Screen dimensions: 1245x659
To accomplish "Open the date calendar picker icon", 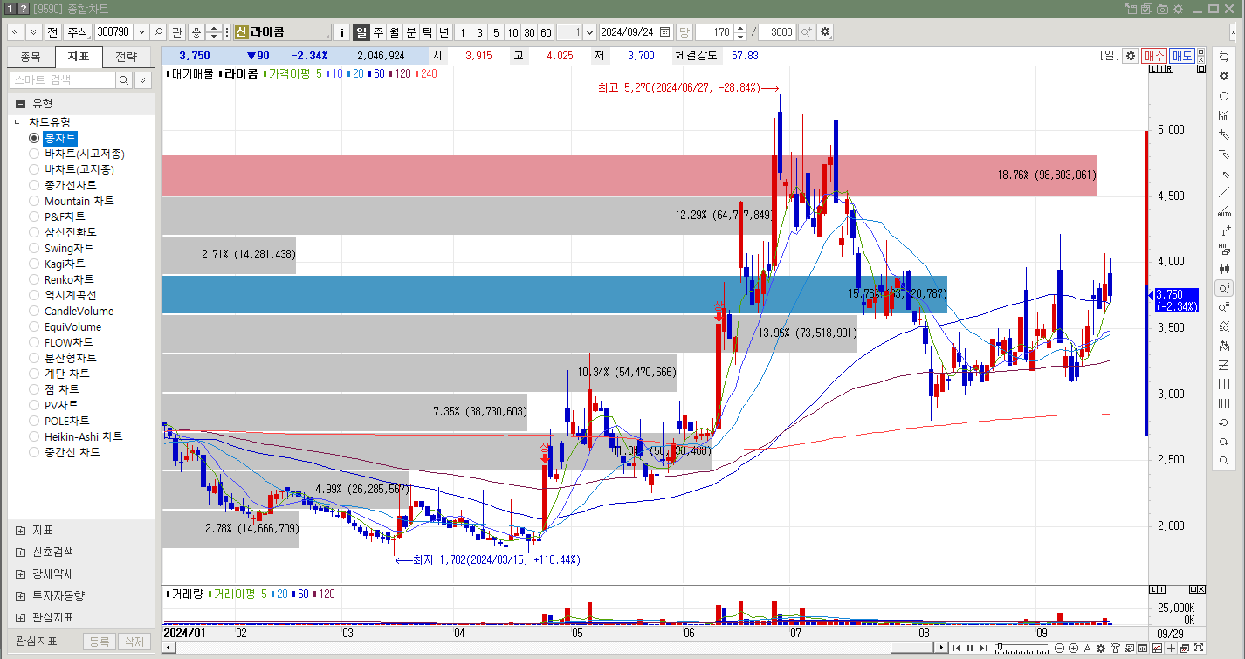I will [665, 31].
